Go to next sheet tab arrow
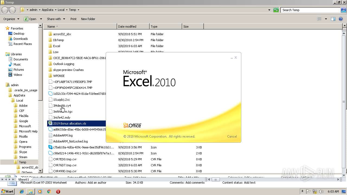The height and width of the screenshot is (195, 347). pos(9,179)
